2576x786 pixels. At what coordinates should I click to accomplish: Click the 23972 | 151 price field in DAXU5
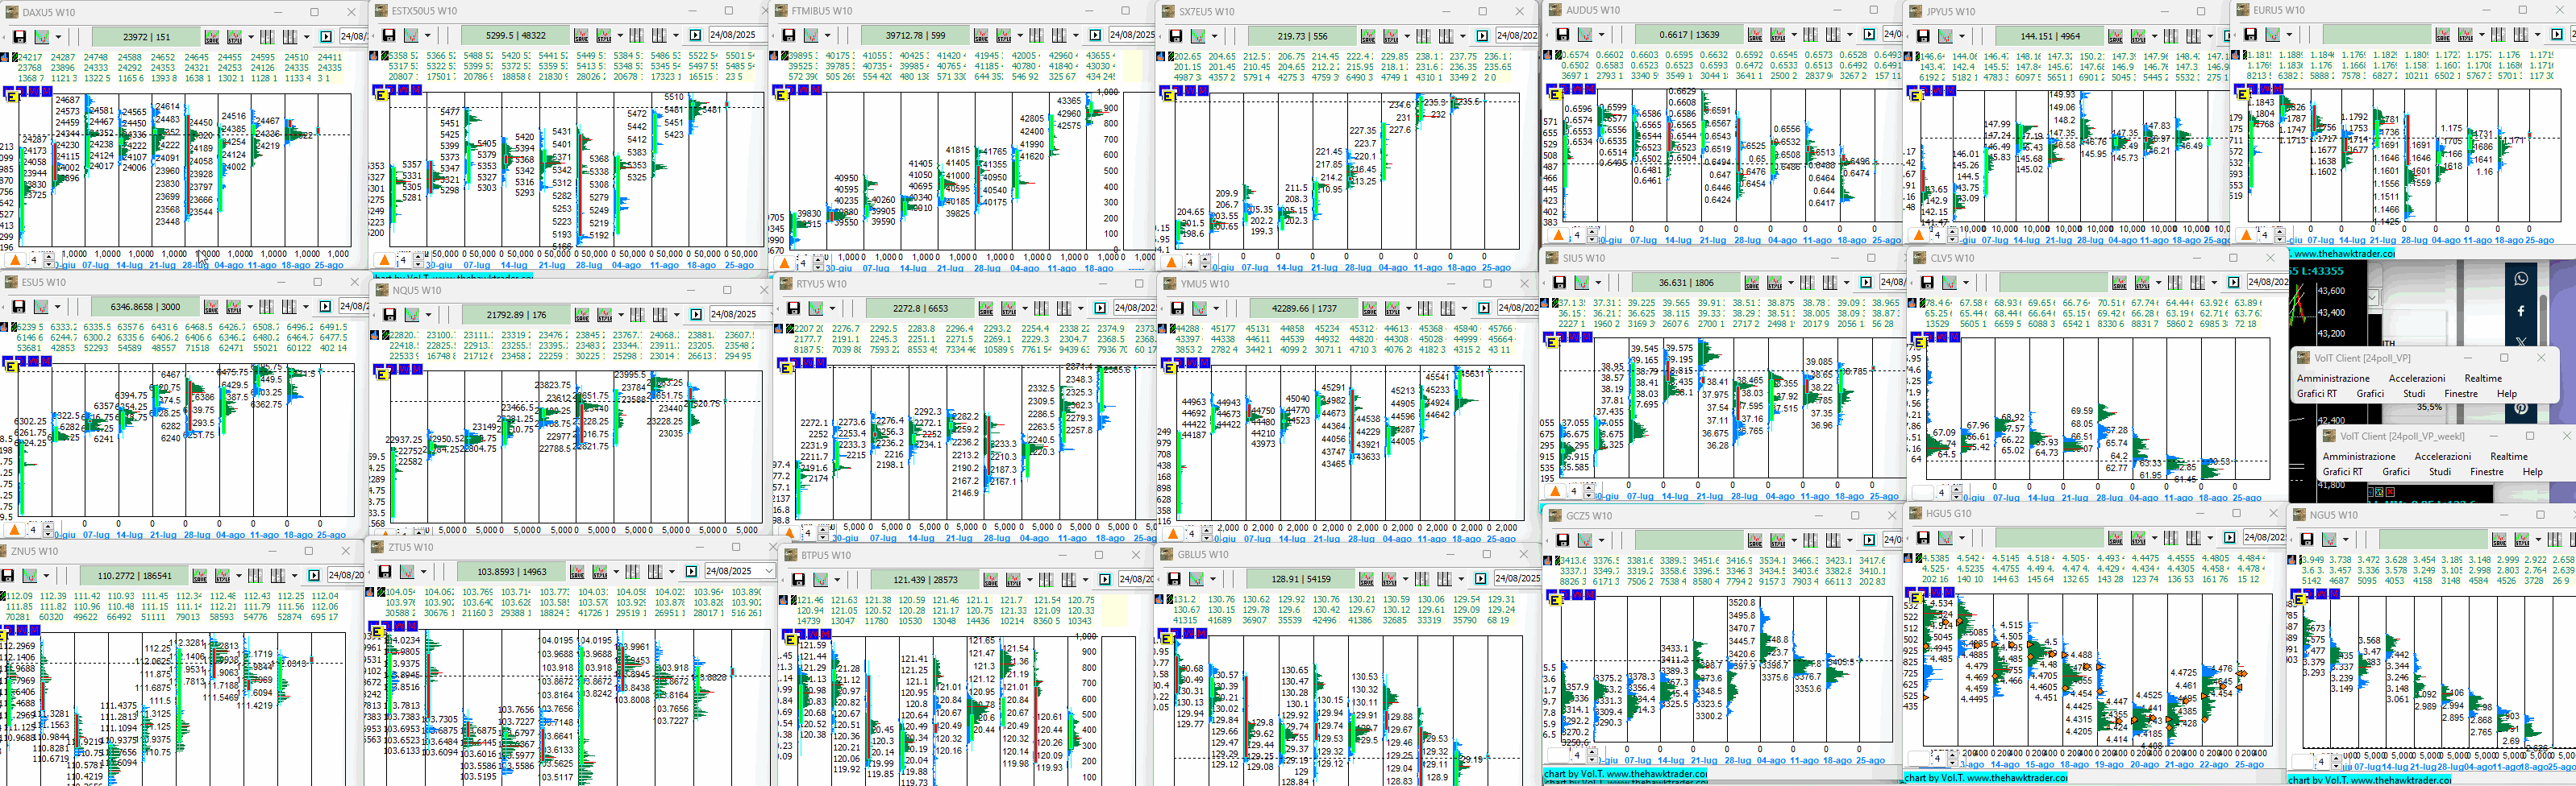146,37
